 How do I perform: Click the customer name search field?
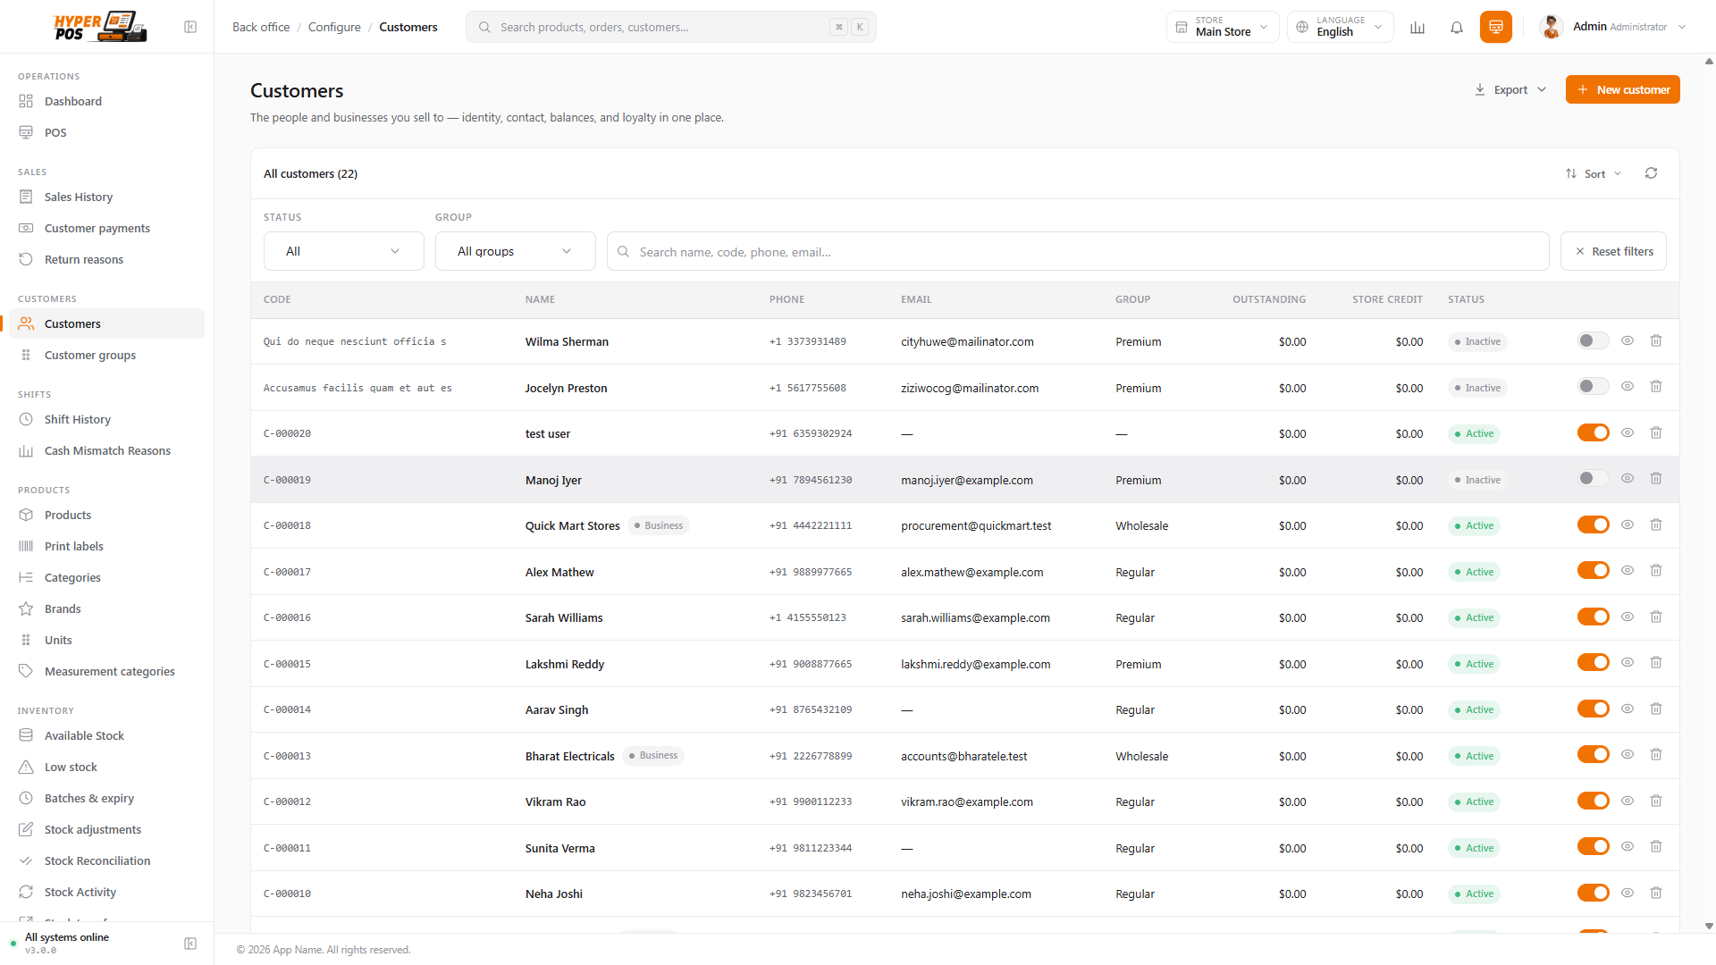[1078, 251]
